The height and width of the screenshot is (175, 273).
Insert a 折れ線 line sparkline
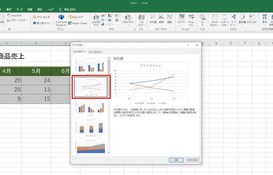pyautogui.click(x=153, y=19)
